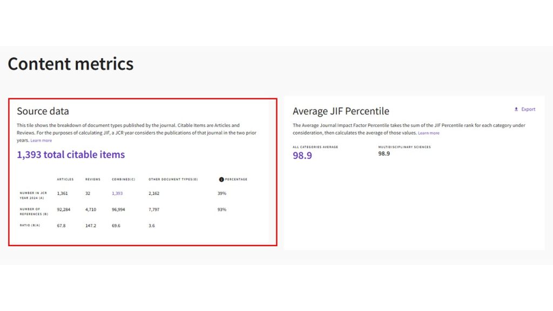Click the 1,393 combined citable items link
This screenshot has width=553, height=311.
pyautogui.click(x=117, y=193)
